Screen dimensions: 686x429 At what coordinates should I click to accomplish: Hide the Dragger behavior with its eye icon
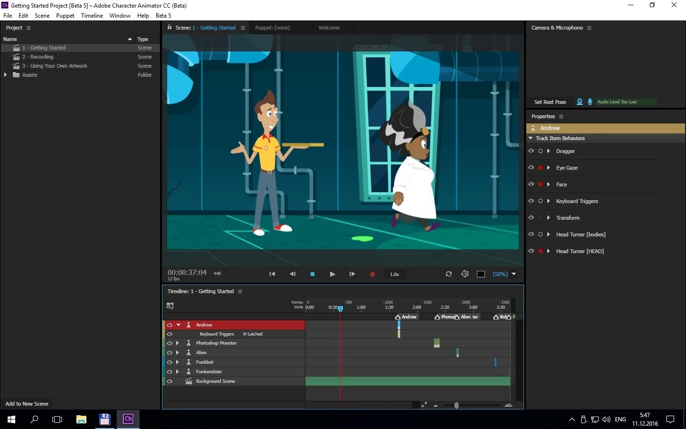click(x=531, y=151)
